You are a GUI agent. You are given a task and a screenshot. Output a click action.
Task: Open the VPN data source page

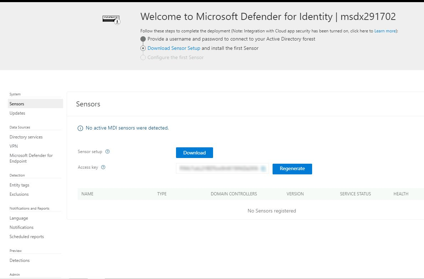point(14,146)
